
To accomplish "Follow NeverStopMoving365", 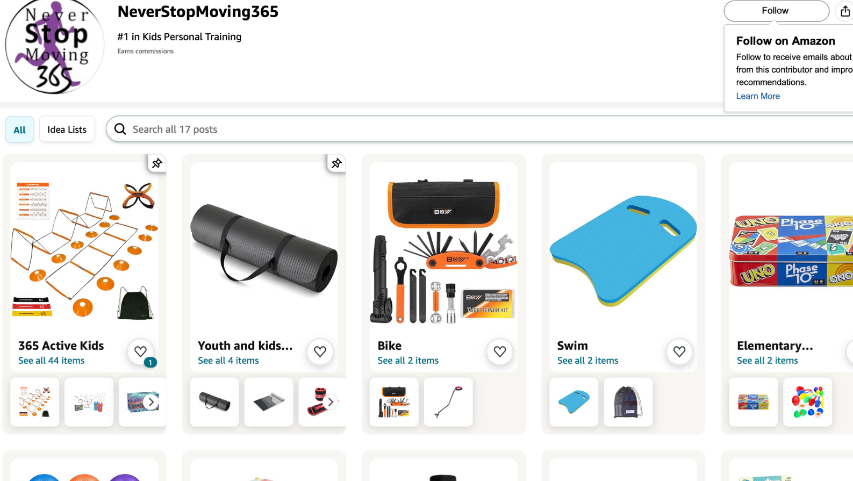I will (776, 11).
